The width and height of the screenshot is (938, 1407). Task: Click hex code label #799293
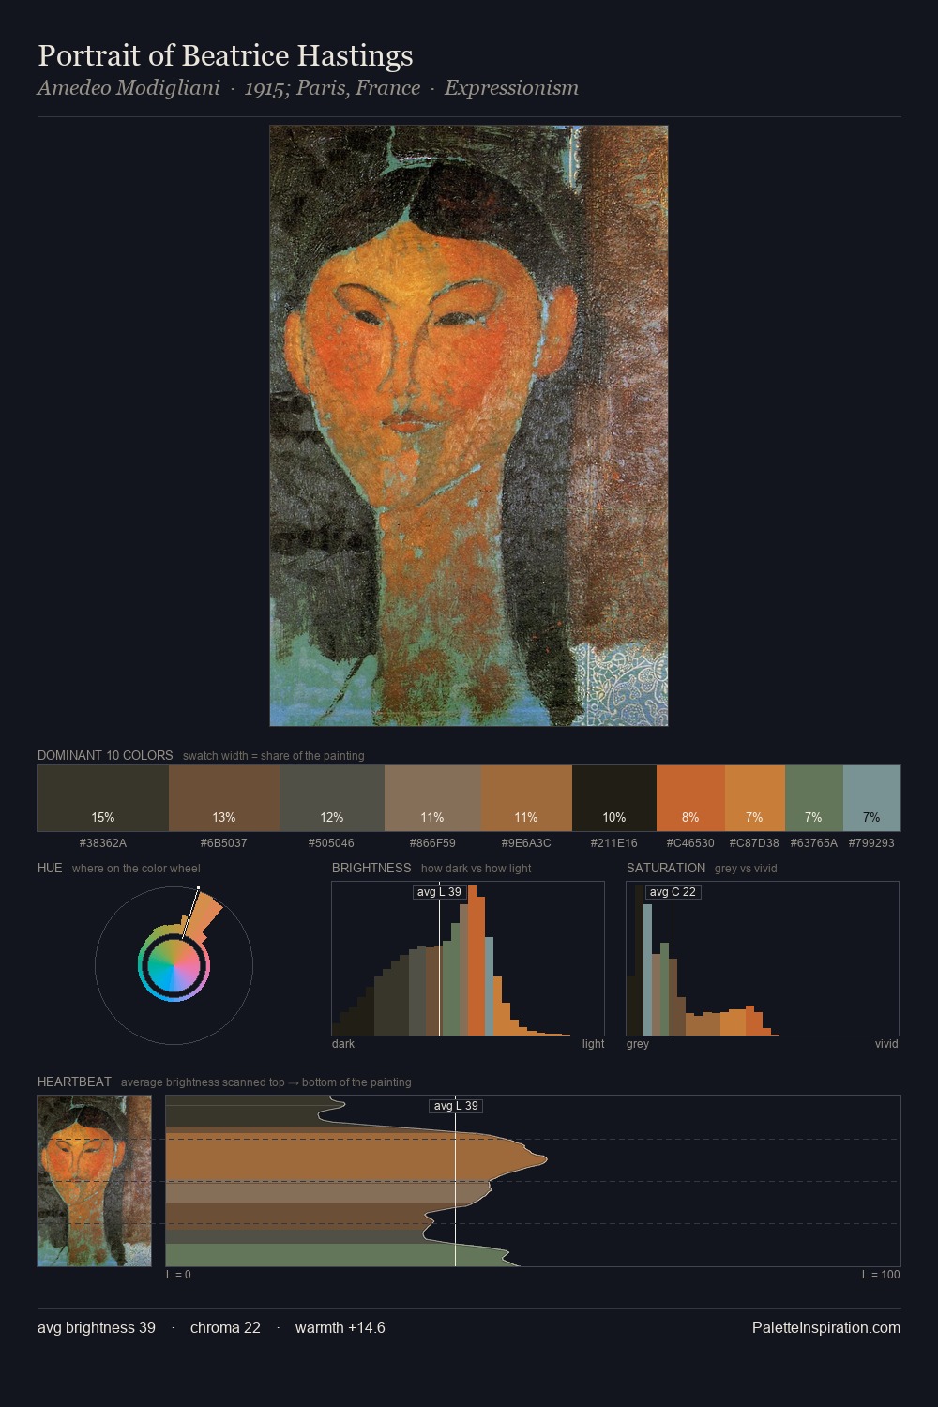(x=871, y=843)
